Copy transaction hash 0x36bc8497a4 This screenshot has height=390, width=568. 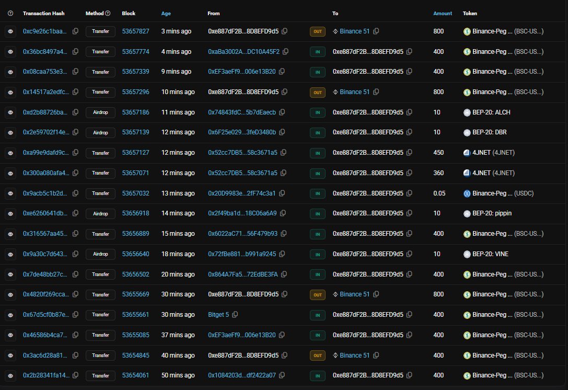click(75, 51)
